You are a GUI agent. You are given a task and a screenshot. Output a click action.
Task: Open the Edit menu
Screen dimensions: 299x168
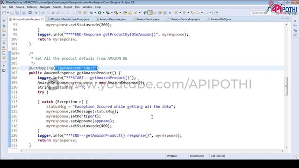[x=11, y=7]
